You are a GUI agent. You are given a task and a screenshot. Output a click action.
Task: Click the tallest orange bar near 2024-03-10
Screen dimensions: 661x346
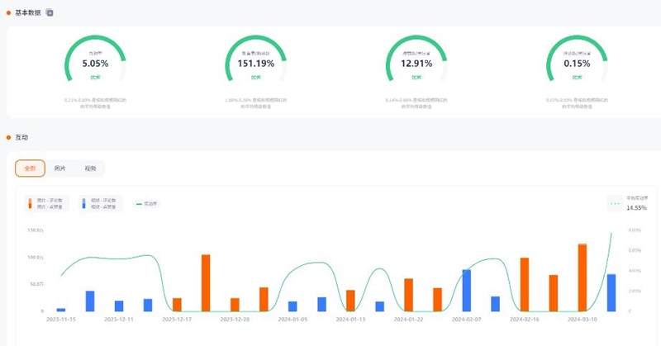click(x=582, y=277)
